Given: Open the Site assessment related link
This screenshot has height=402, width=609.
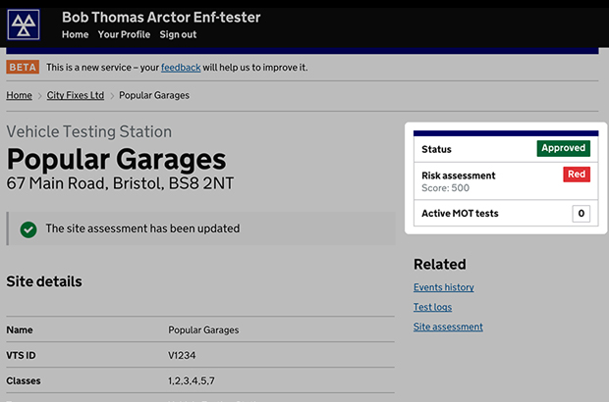Looking at the screenshot, I should tap(448, 327).
